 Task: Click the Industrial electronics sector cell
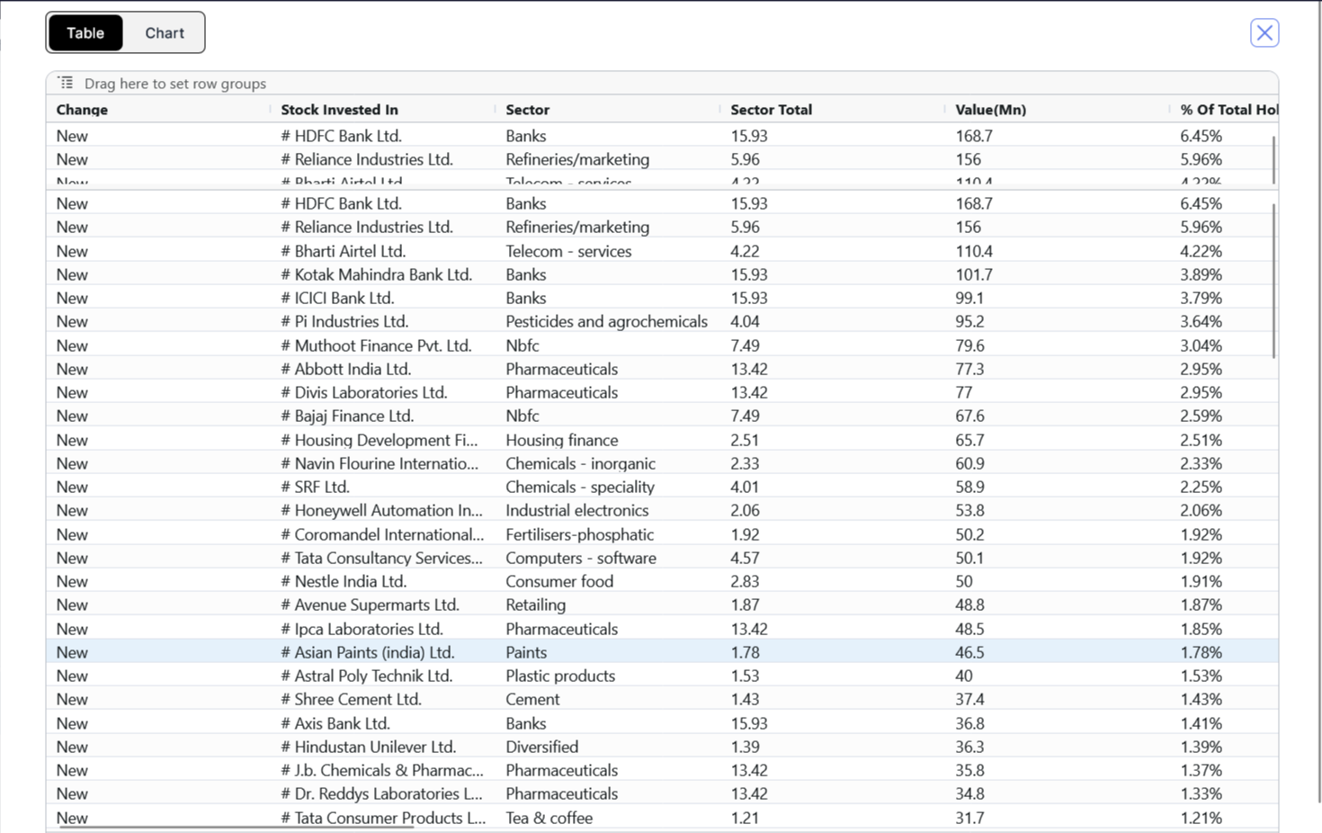608,510
